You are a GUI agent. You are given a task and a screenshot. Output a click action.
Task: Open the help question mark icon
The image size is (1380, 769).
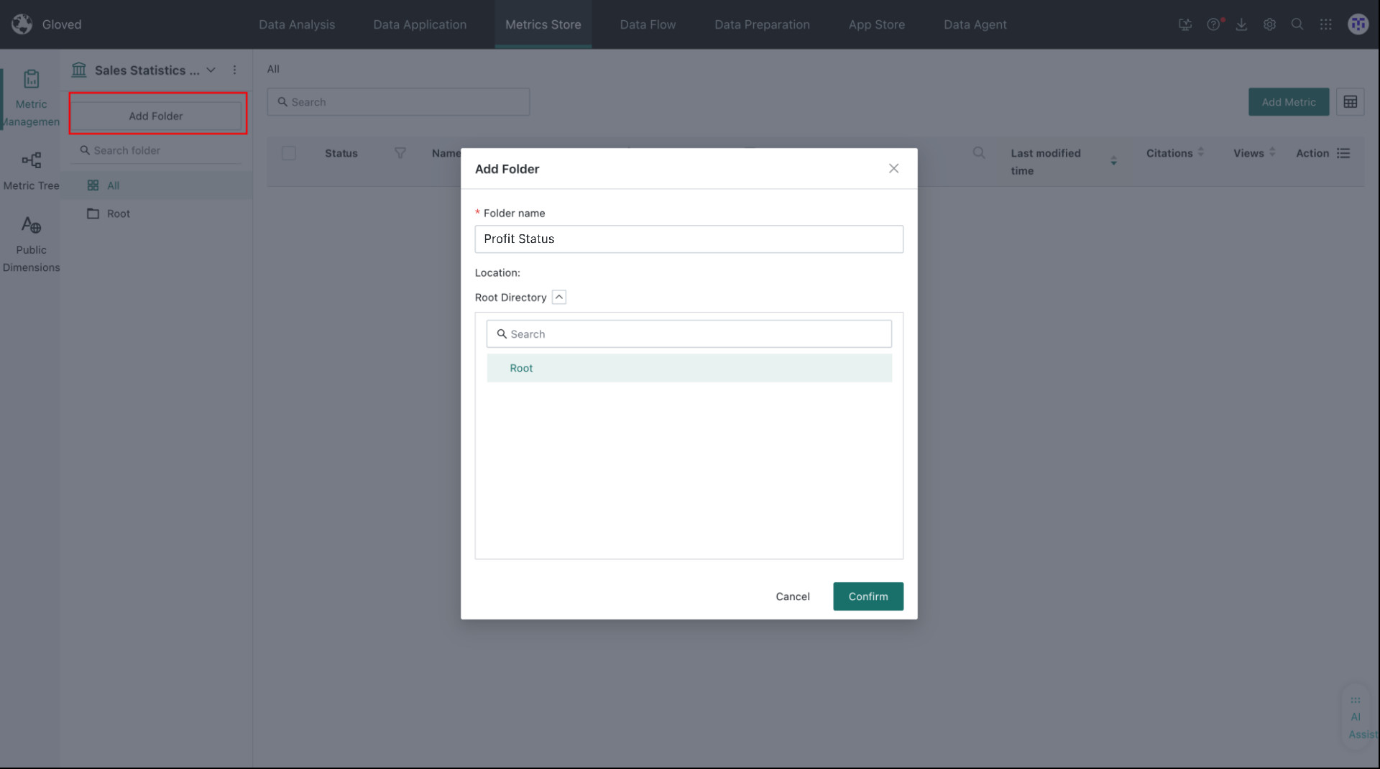pyautogui.click(x=1214, y=24)
